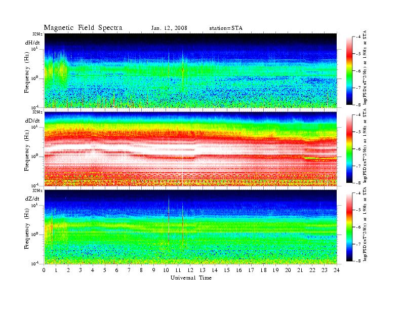Click the dZ/dt spectrogram panel
Image resolution: width=401 pixels, height=310 pixels.
[x=190, y=227]
